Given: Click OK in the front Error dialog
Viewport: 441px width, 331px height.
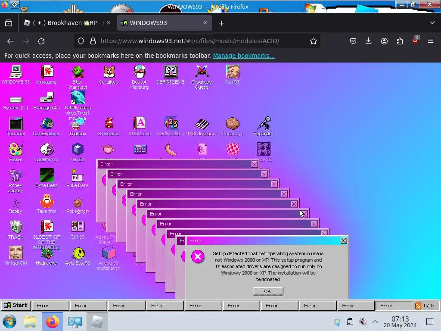Looking at the screenshot, I should point(268,291).
